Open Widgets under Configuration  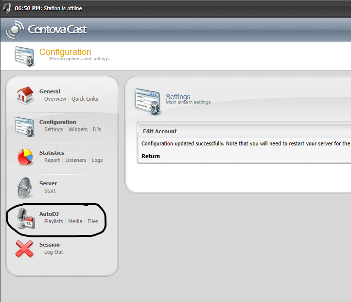pyautogui.click(x=78, y=129)
